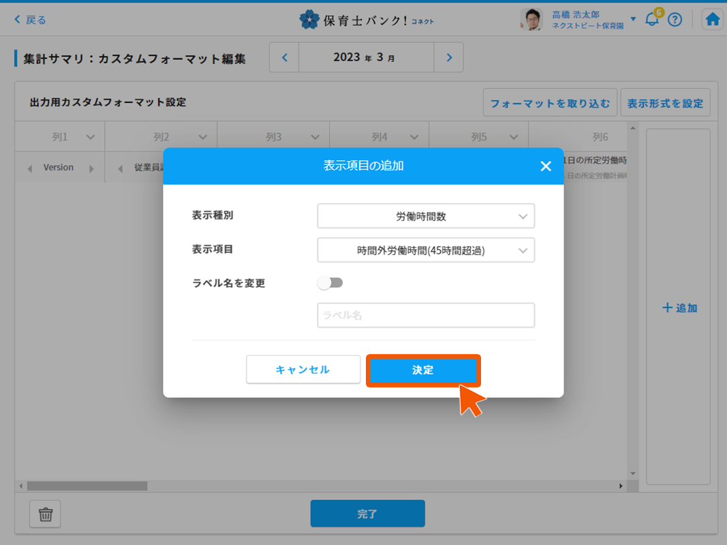Click the ラベル名 text field
The height and width of the screenshot is (545, 727).
pos(426,315)
